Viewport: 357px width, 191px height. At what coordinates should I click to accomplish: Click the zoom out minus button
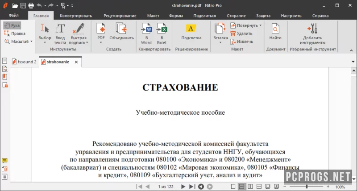(x=285, y=187)
